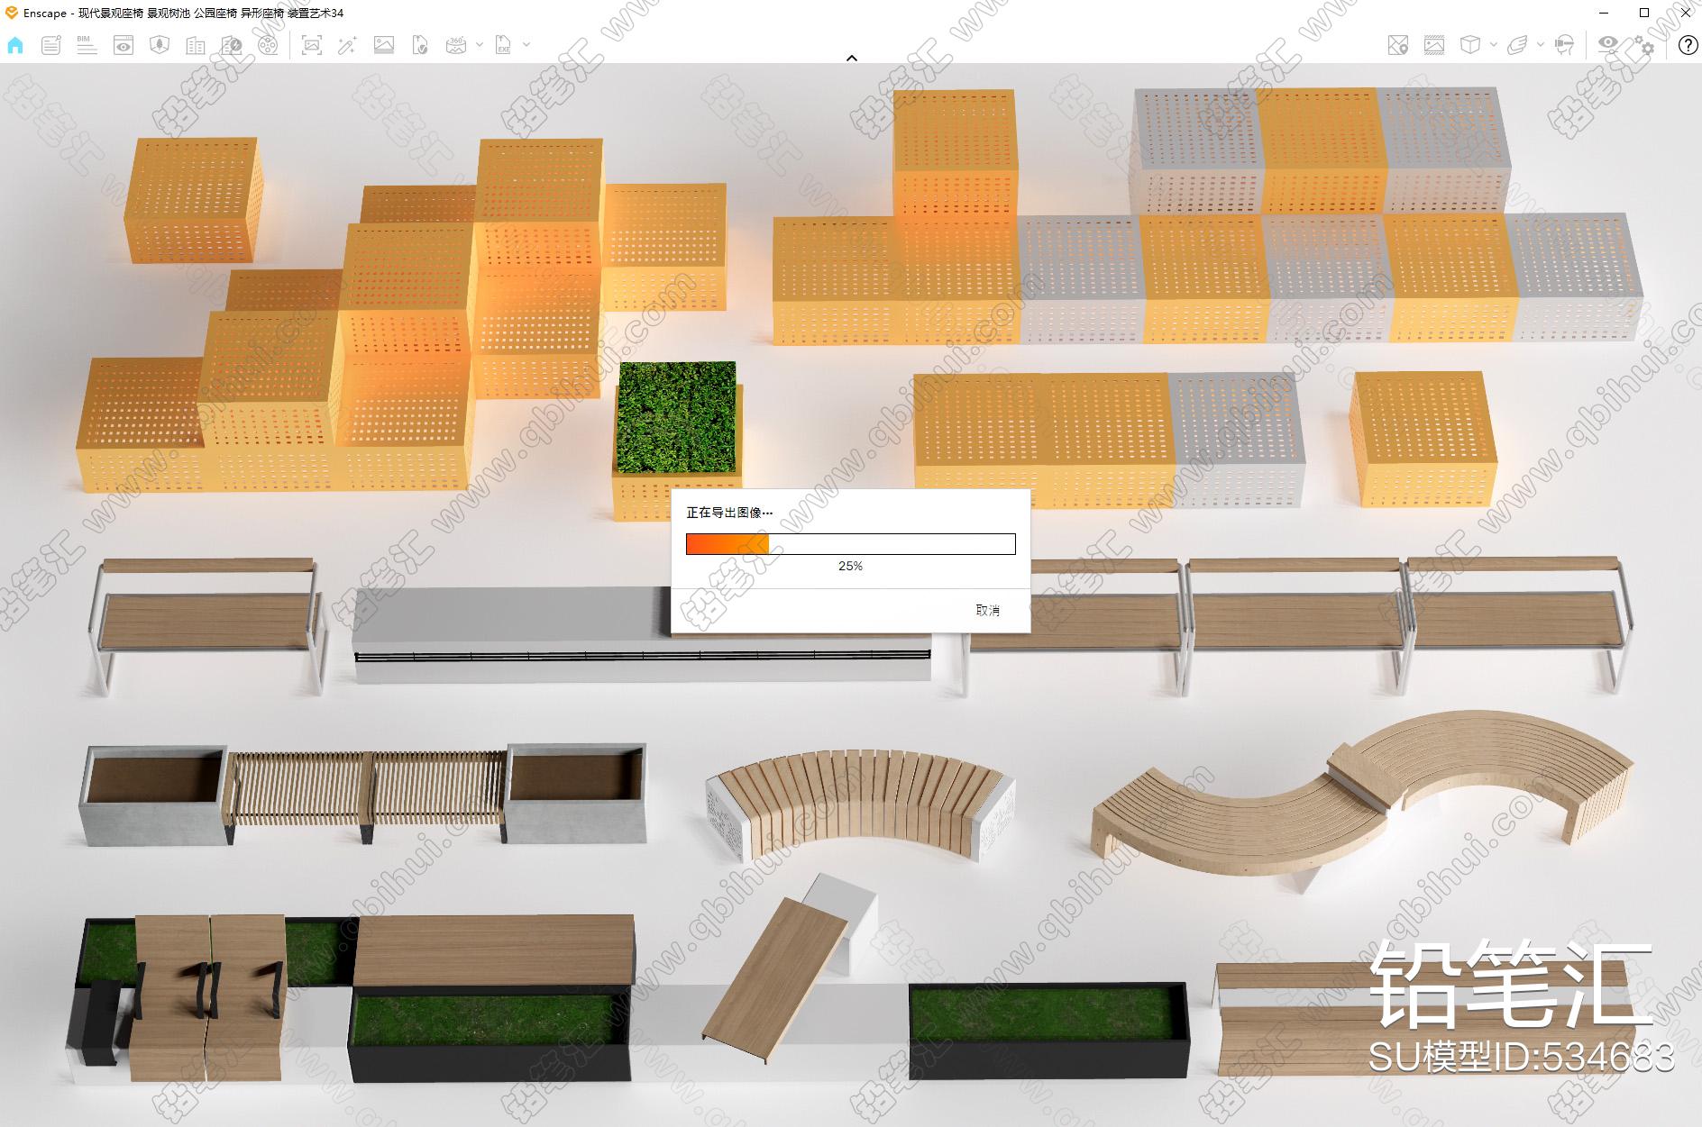Image resolution: width=1702 pixels, height=1127 pixels.
Task: Click the export progress bar at 25%
Action: (x=851, y=544)
